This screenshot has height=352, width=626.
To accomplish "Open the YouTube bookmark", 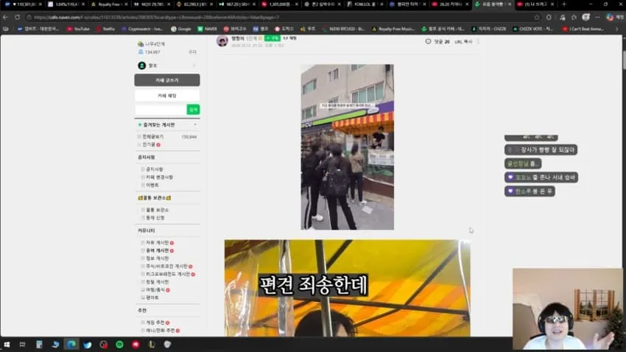I will point(78,29).
